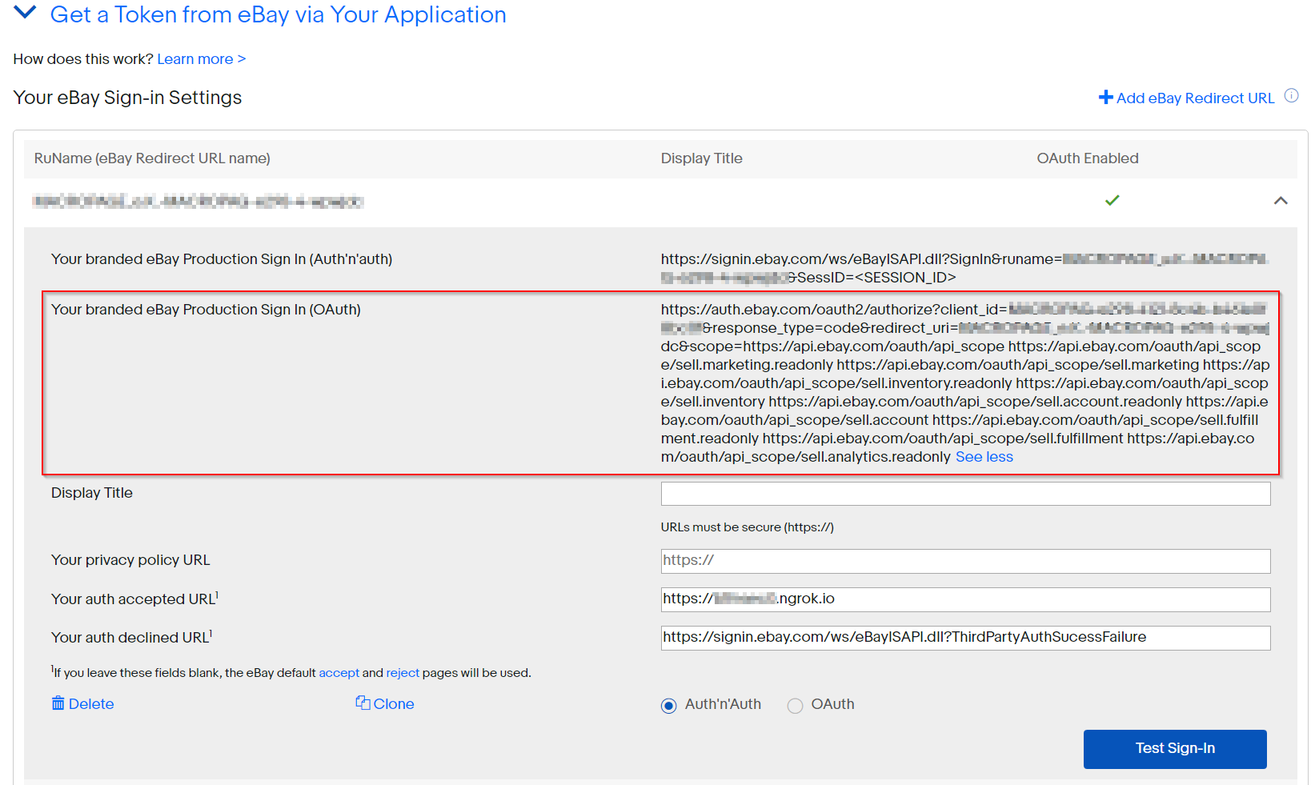Viewport: 1311px width, 785px height.
Task: Click 'See less' to collapse the OAuth URL
Action: (x=984, y=457)
